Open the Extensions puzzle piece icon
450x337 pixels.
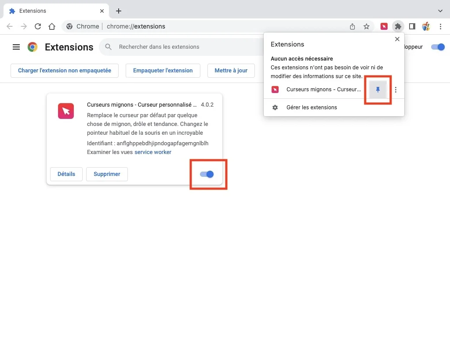(398, 26)
